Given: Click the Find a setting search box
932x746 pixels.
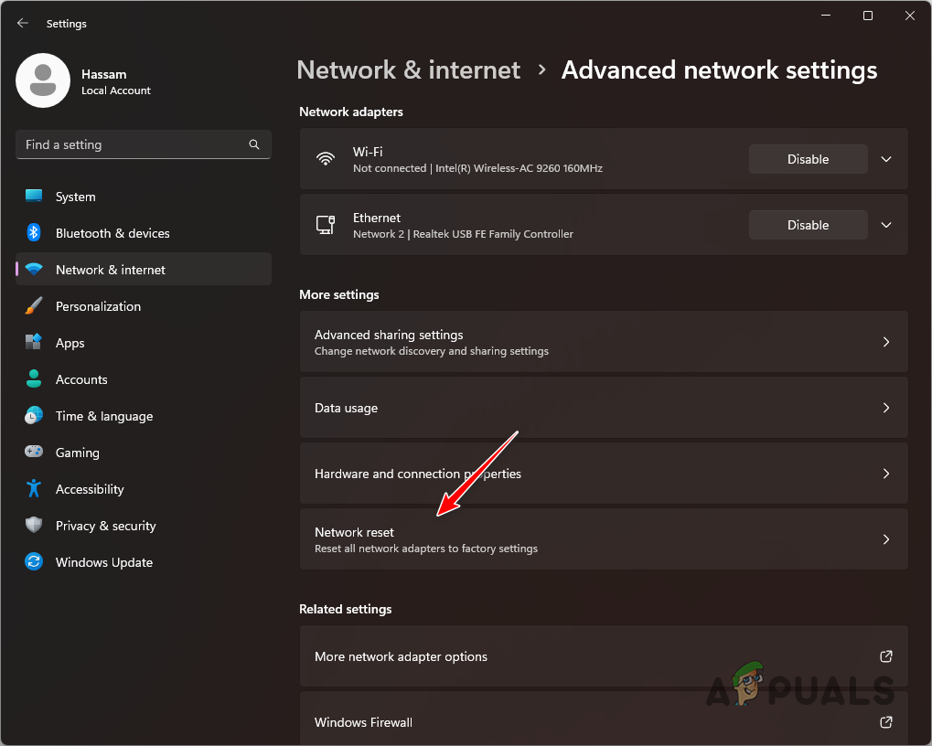Looking at the screenshot, I should [143, 144].
